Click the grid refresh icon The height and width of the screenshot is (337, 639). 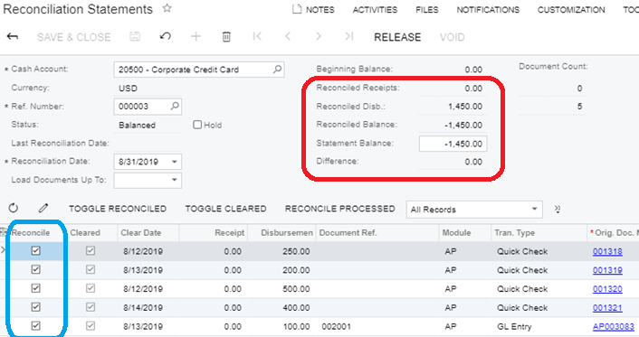click(14, 209)
